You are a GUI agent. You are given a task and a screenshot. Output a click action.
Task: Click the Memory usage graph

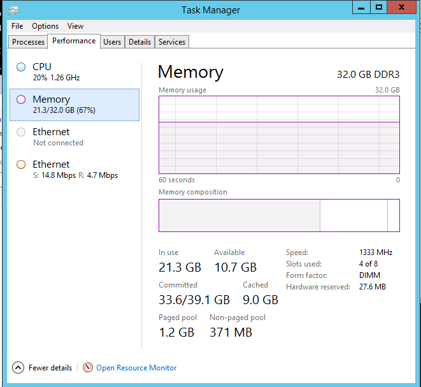(279, 134)
